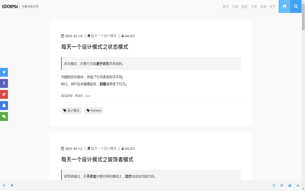Select the Python tag

click(x=94, y=110)
